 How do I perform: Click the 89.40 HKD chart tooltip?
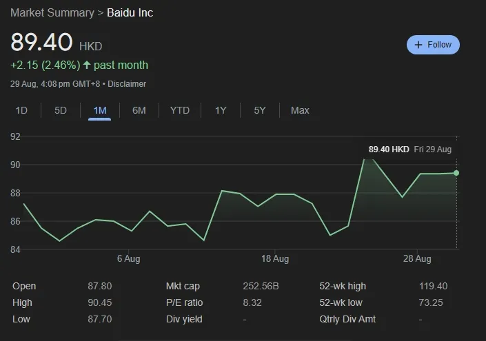click(409, 149)
